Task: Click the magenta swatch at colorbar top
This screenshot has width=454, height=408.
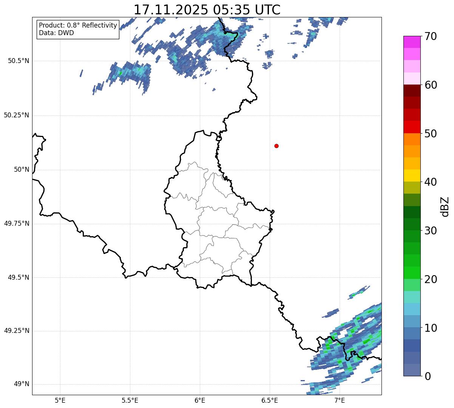Action: point(412,42)
